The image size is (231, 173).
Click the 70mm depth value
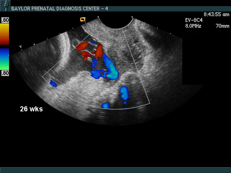click(222, 26)
